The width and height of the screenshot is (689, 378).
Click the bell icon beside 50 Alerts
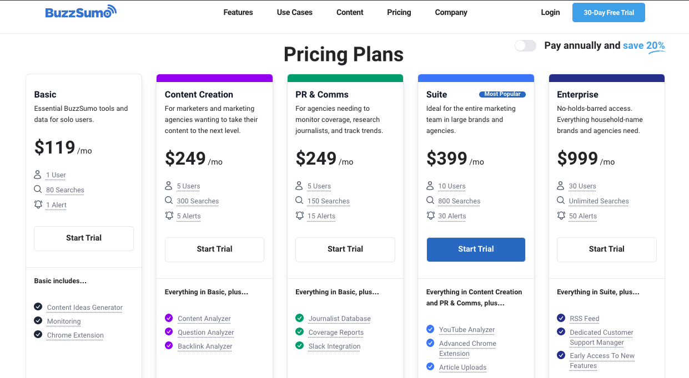pyautogui.click(x=561, y=216)
